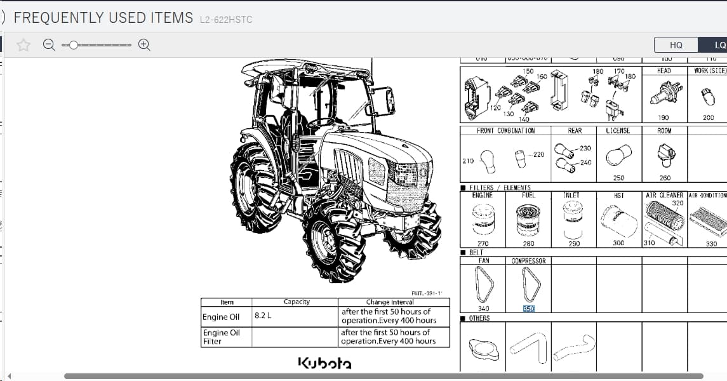This screenshot has height=381, width=727.
Task: Click rear bulb number 230
Action: 585,149
